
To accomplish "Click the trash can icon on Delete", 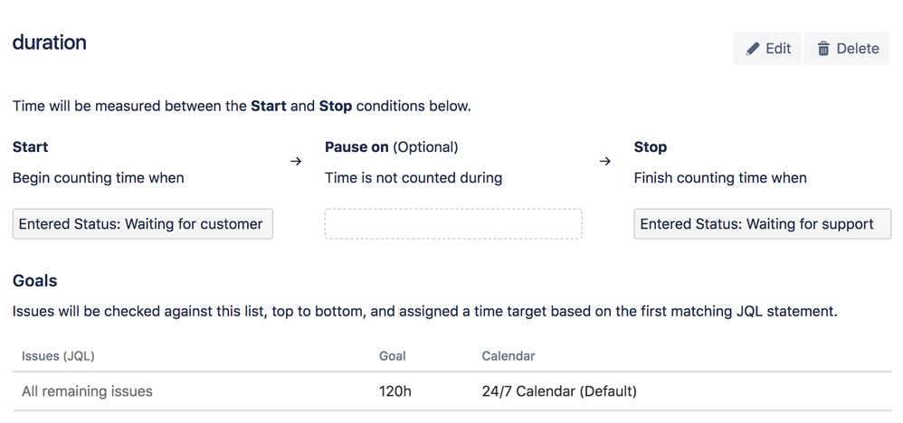I will coord(823,49).
